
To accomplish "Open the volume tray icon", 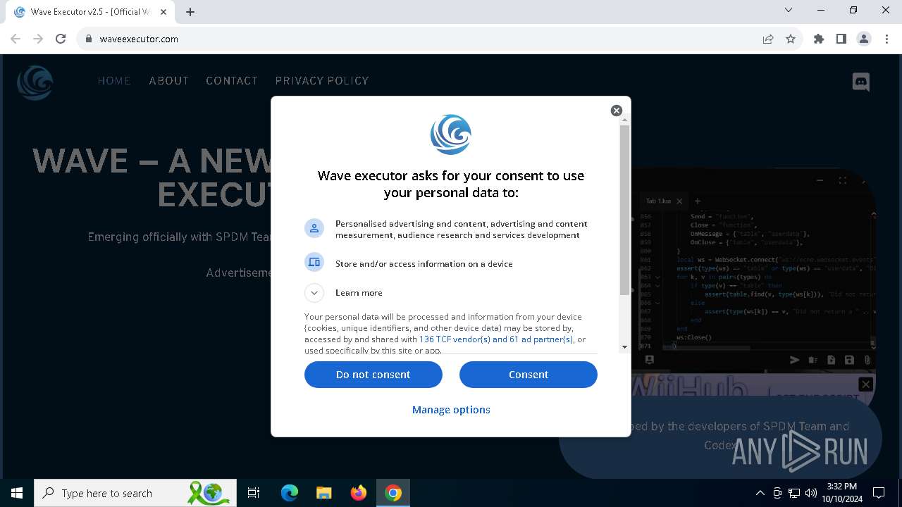I will tap(810, 493).
